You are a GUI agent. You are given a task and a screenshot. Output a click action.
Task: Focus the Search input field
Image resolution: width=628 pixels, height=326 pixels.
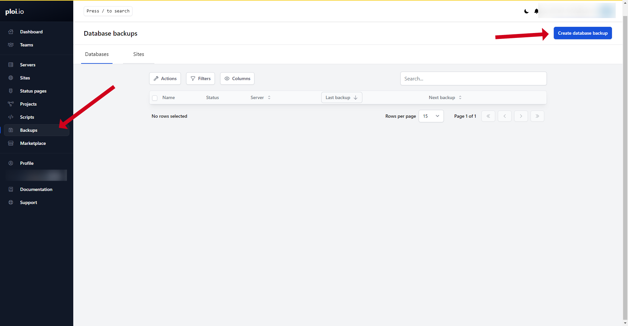point(473,78)
